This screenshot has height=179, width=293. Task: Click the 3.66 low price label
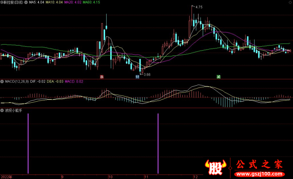point(147,74)
